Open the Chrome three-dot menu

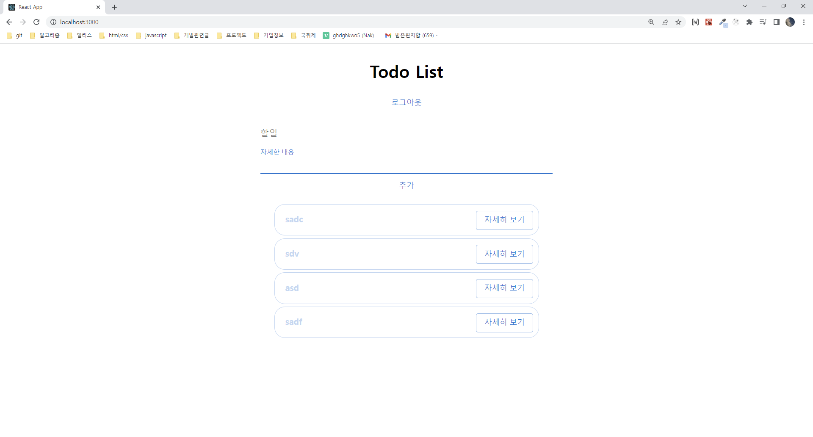804,22
